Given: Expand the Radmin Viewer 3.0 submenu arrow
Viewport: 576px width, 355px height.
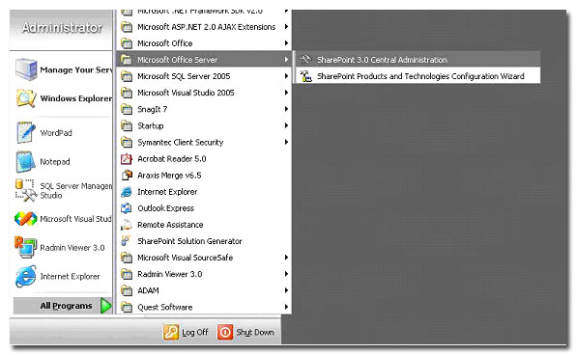Looking at the screenshot, I should point(286,274).
